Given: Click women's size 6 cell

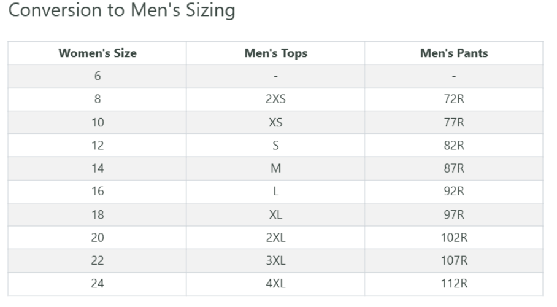Looking at the screenshot, I should pos(98,76).
